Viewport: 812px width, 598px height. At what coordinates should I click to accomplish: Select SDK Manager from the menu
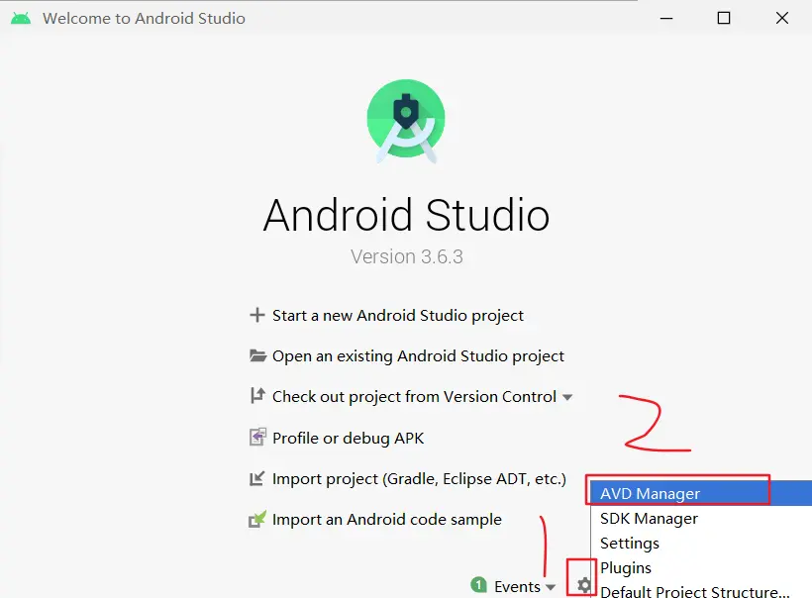[701, 518]
